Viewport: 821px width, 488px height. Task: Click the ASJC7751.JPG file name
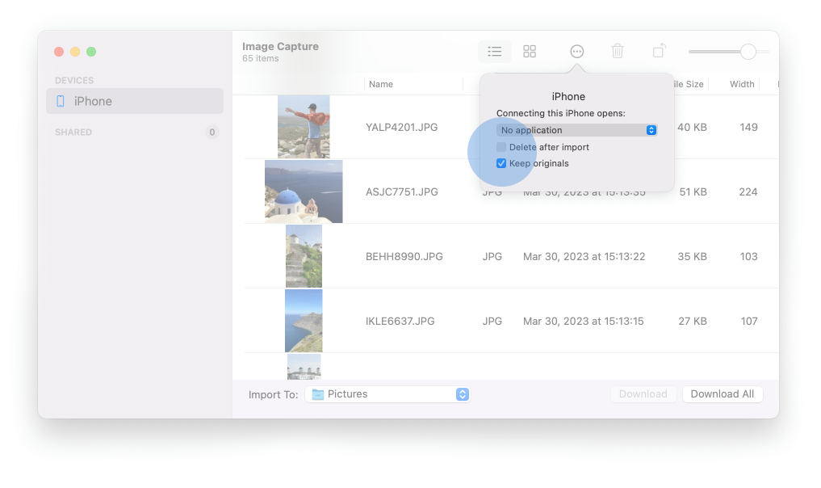pyautogui.click(x=401, y=191)
